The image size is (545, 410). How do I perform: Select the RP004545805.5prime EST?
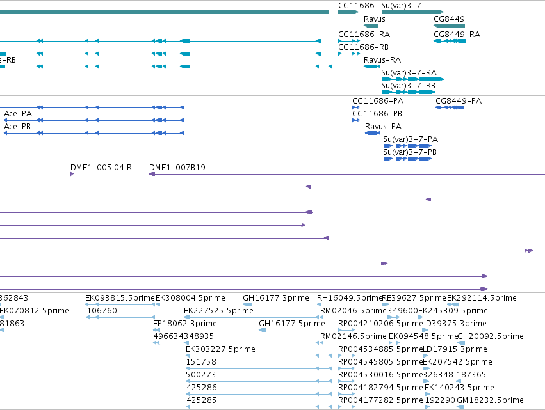pyautogui.click(x=346, y=368)
